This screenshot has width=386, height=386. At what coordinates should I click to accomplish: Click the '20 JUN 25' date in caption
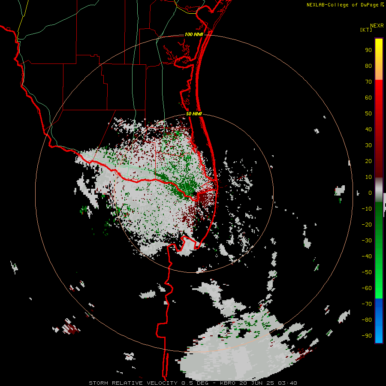tap(257, 383)
